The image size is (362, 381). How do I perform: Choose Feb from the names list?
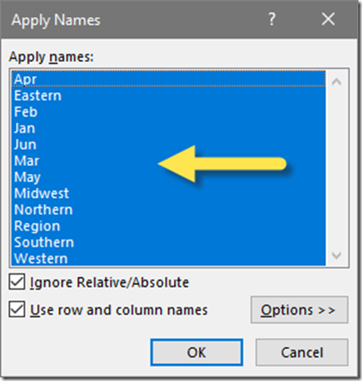[168, 112]
